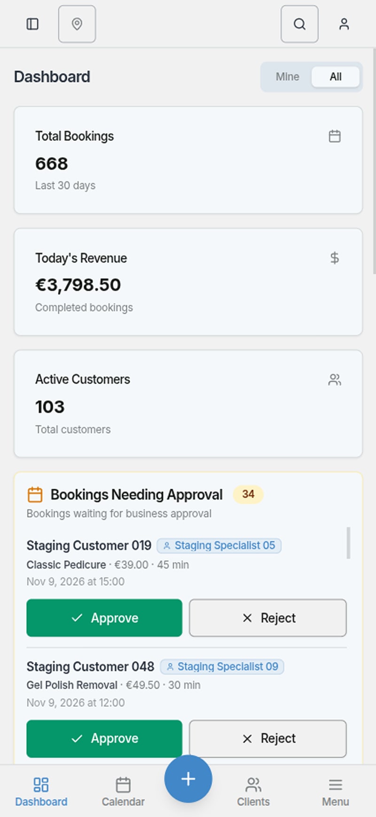Select the Dashboard bottom tab
The width and height of the screenshot is (376, 817).
click(x=41, y=792)
